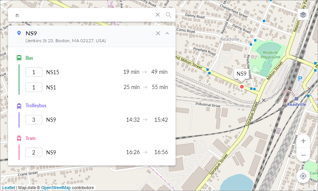Zoom in on the map
This screenshot has width=318, height=191.
pos(303,141)
